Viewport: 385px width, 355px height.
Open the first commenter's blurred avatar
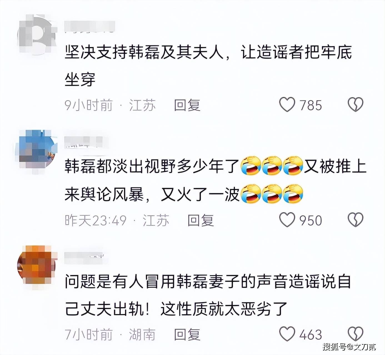tap(37, 35)
